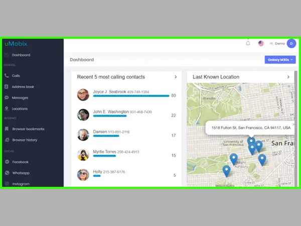Screen dimensions: 301x226
Task: Click the Last Known Location panel scrollbar
Action: pos(296,129)
